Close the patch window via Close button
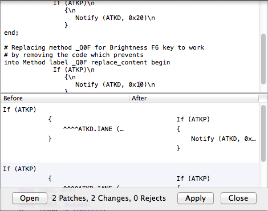268x211 pixels. 238,198
